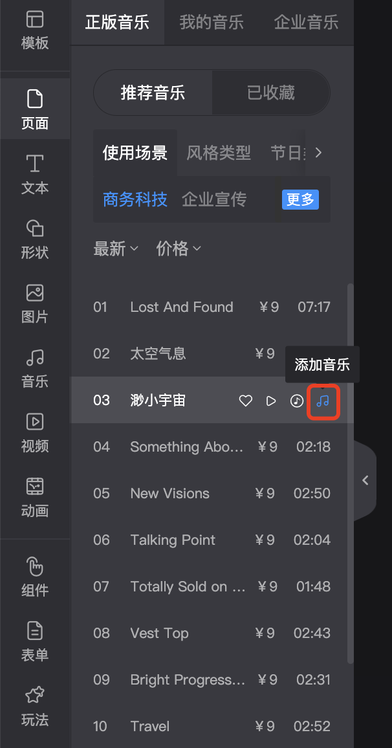Open the 图片 images sidebar icon
Image resolution: width=392 pixels, height=748 pixels.
35,304
